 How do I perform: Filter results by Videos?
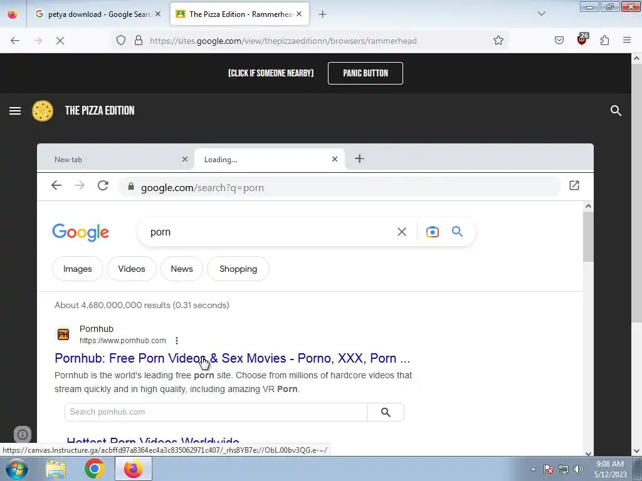(x=132, y=269)
